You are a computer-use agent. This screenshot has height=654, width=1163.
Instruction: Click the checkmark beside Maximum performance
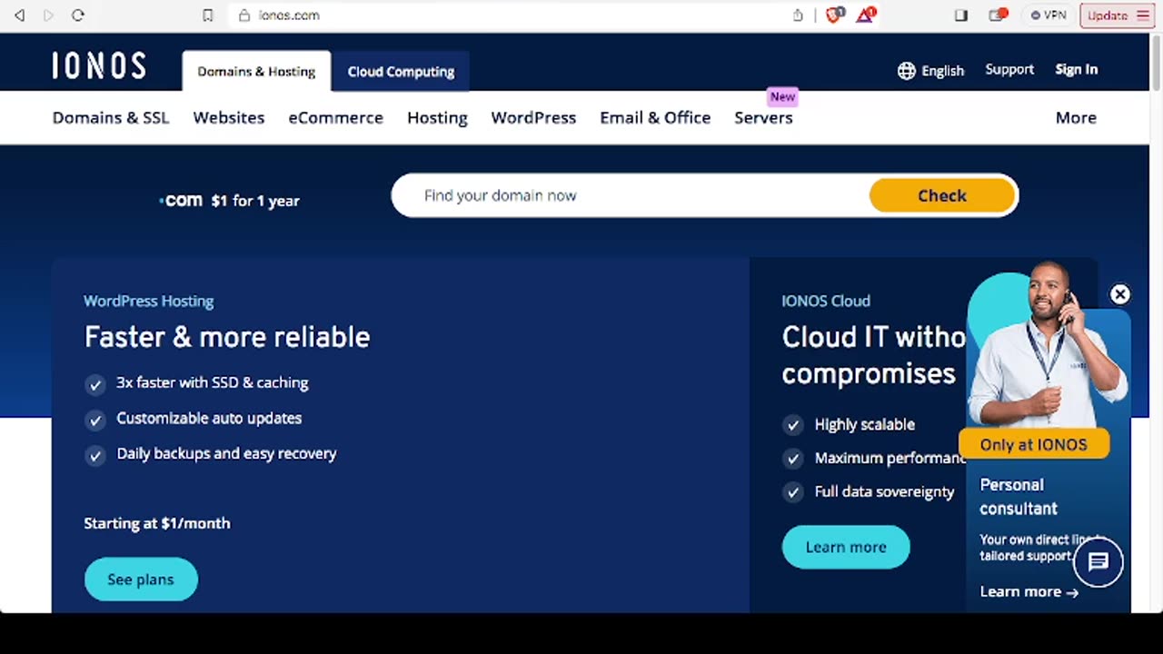pyautogui.click(x=793, y=459)
